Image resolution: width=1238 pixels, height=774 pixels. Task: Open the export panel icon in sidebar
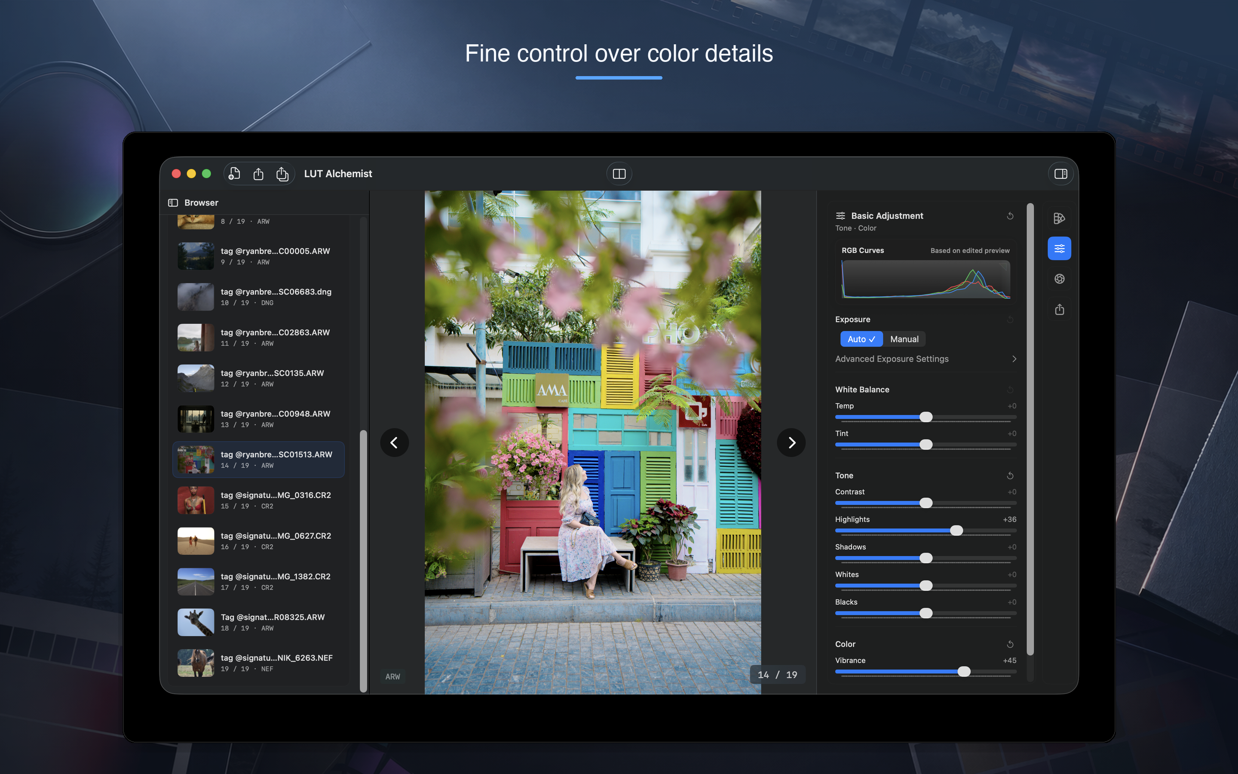click(1059, 309)
